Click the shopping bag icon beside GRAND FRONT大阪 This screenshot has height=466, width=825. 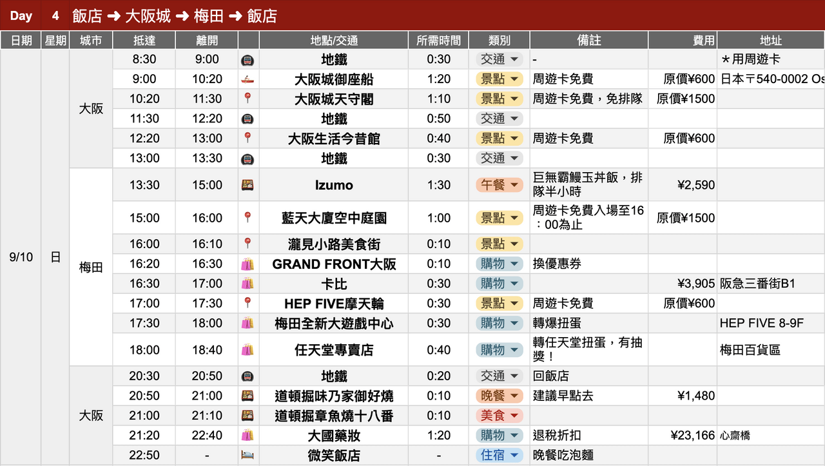pyautogui.click(x=247, y=264)
